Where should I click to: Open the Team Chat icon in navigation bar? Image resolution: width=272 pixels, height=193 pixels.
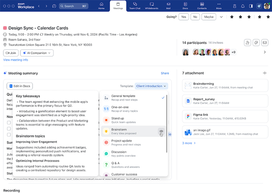point(135,4)
